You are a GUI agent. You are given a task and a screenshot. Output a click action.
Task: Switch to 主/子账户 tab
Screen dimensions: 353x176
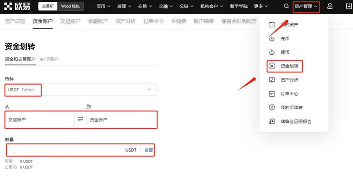(x=49, y=59)
